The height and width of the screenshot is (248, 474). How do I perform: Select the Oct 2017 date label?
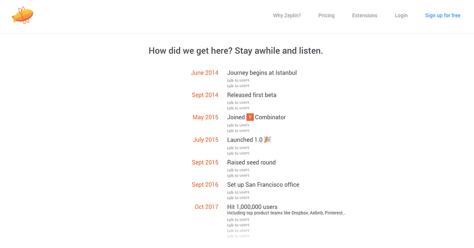(x=206, y=207)
